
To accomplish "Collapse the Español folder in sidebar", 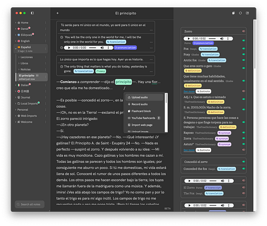I will (x=16, y=49).
